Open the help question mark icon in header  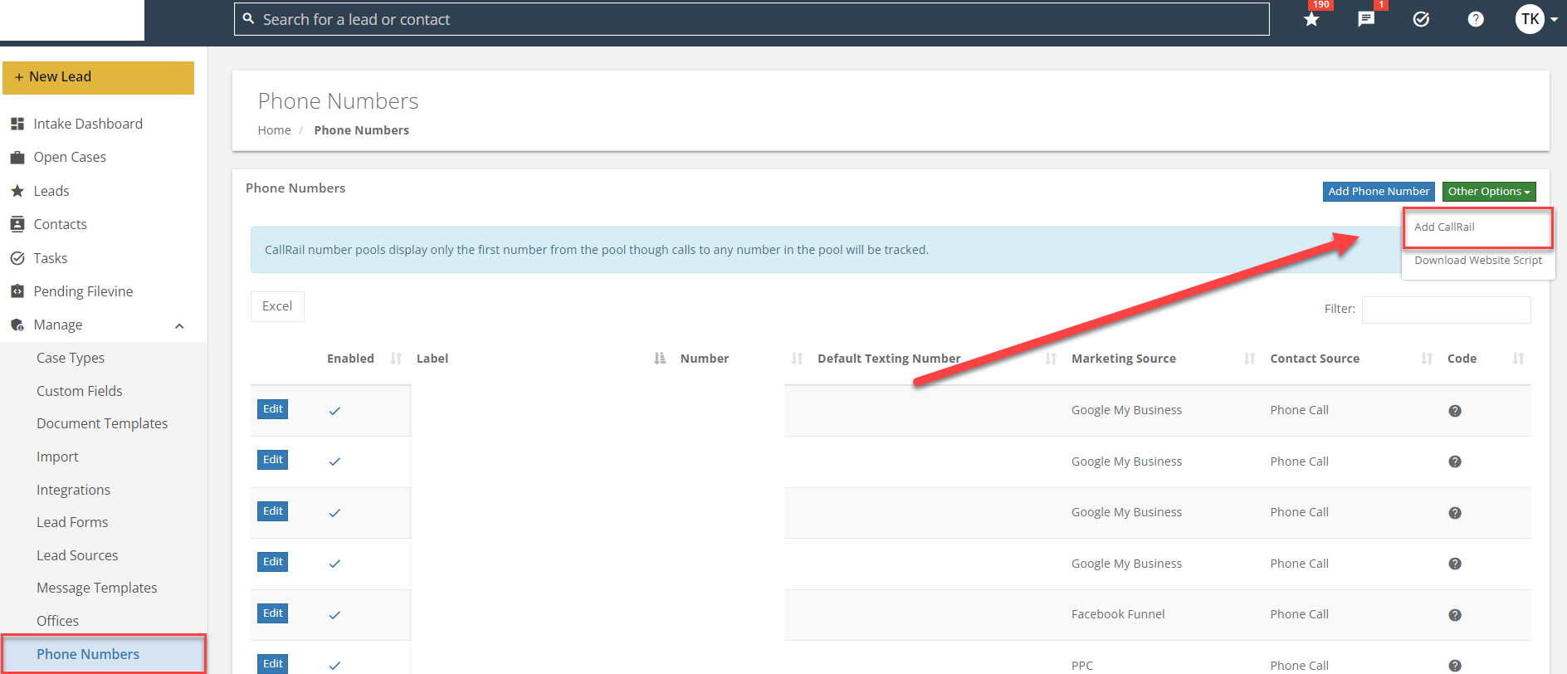[1476, 19]
